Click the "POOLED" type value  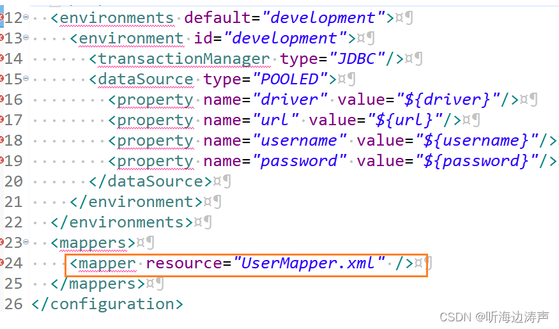click(x=290, y=79)
